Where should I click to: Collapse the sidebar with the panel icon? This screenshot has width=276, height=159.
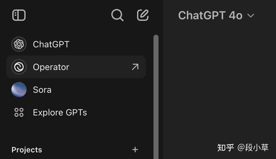click(x=19, y=15)
